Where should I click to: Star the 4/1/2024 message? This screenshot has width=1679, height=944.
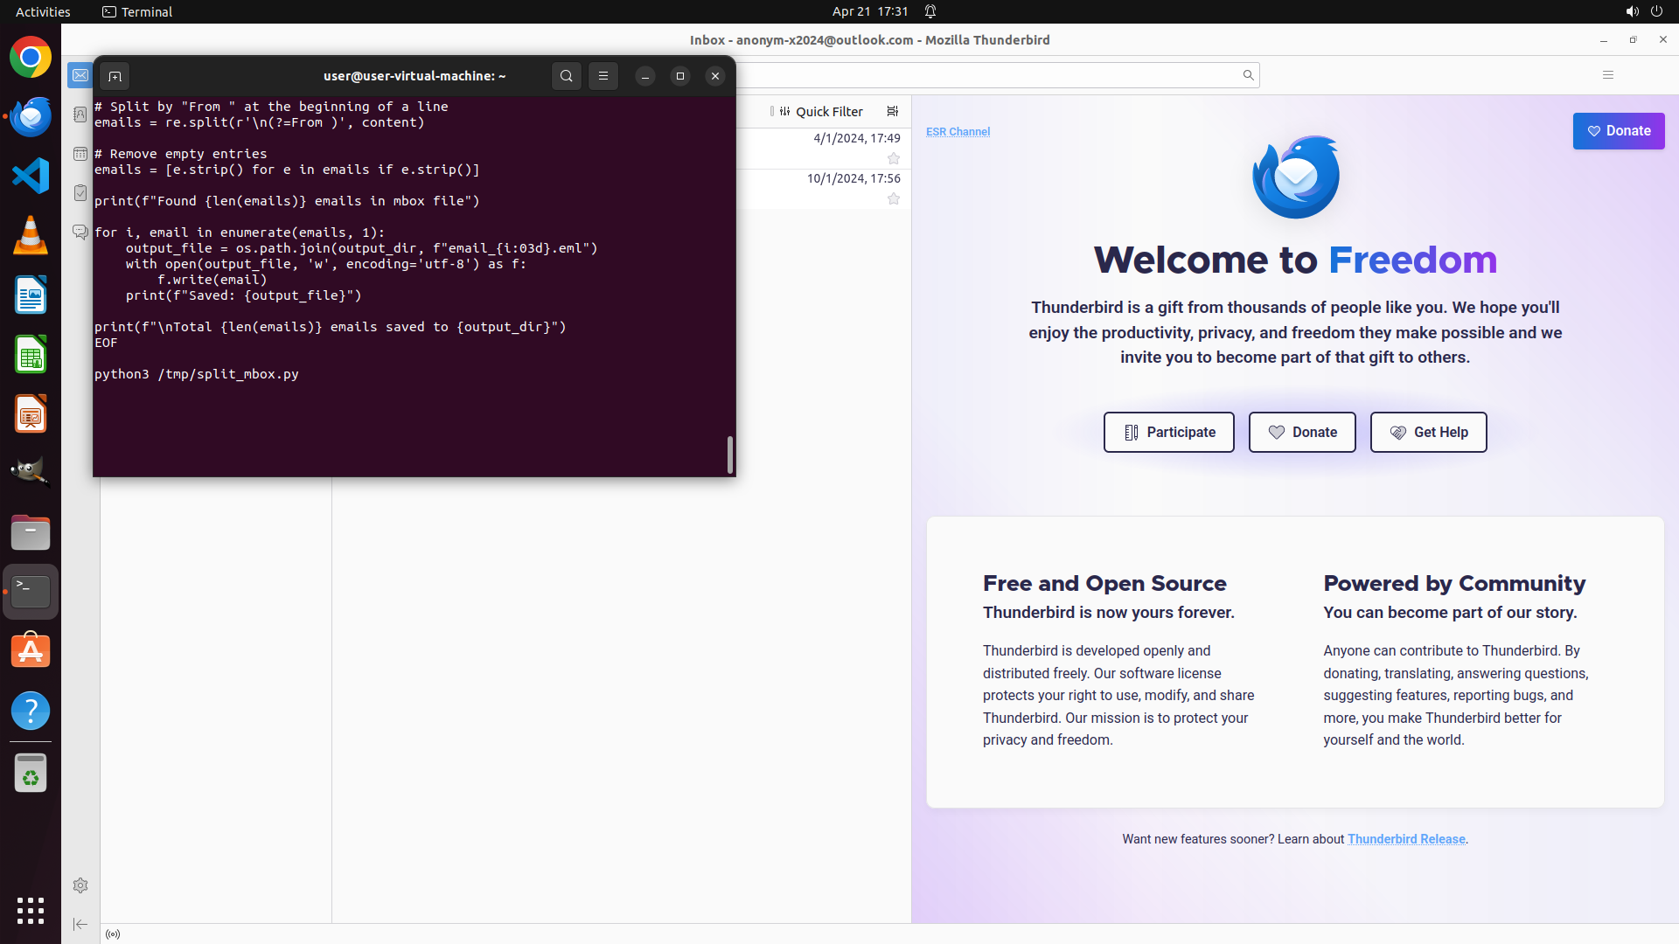(x=894, y=158)
